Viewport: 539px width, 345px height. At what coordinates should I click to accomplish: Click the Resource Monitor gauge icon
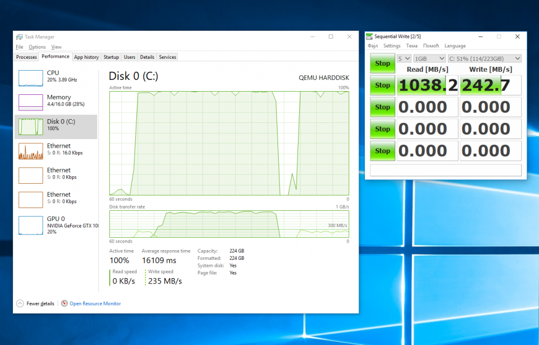(x=64, y=303)
